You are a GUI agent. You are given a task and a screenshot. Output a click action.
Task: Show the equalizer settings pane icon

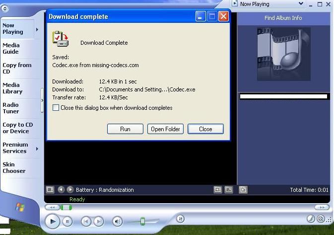(50, 190)
